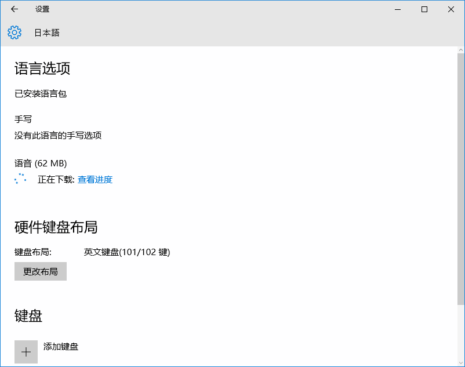Click the settings gear icon beside 日本語
The width and height of the screenshot is (465, 367).
(x=14, y=33)
